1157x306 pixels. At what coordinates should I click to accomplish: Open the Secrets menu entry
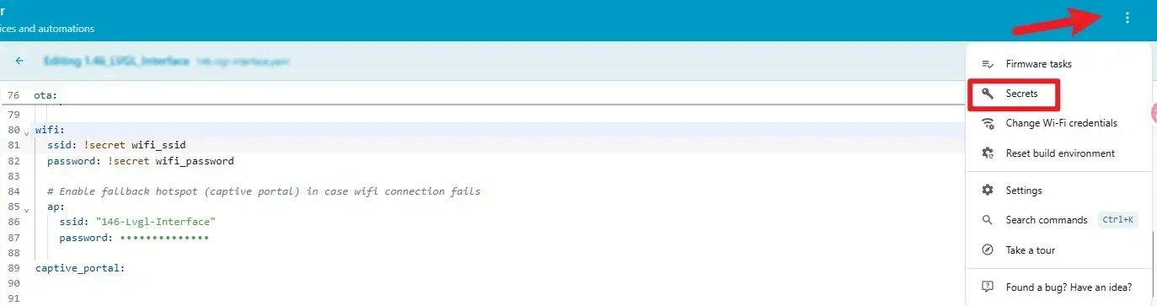(x=1058, y=94)
